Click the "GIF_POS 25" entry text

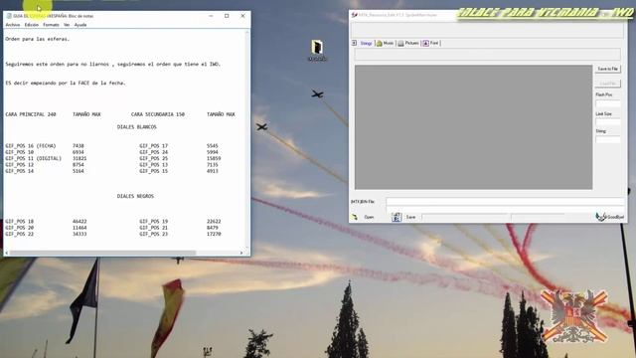pos(154,158)
